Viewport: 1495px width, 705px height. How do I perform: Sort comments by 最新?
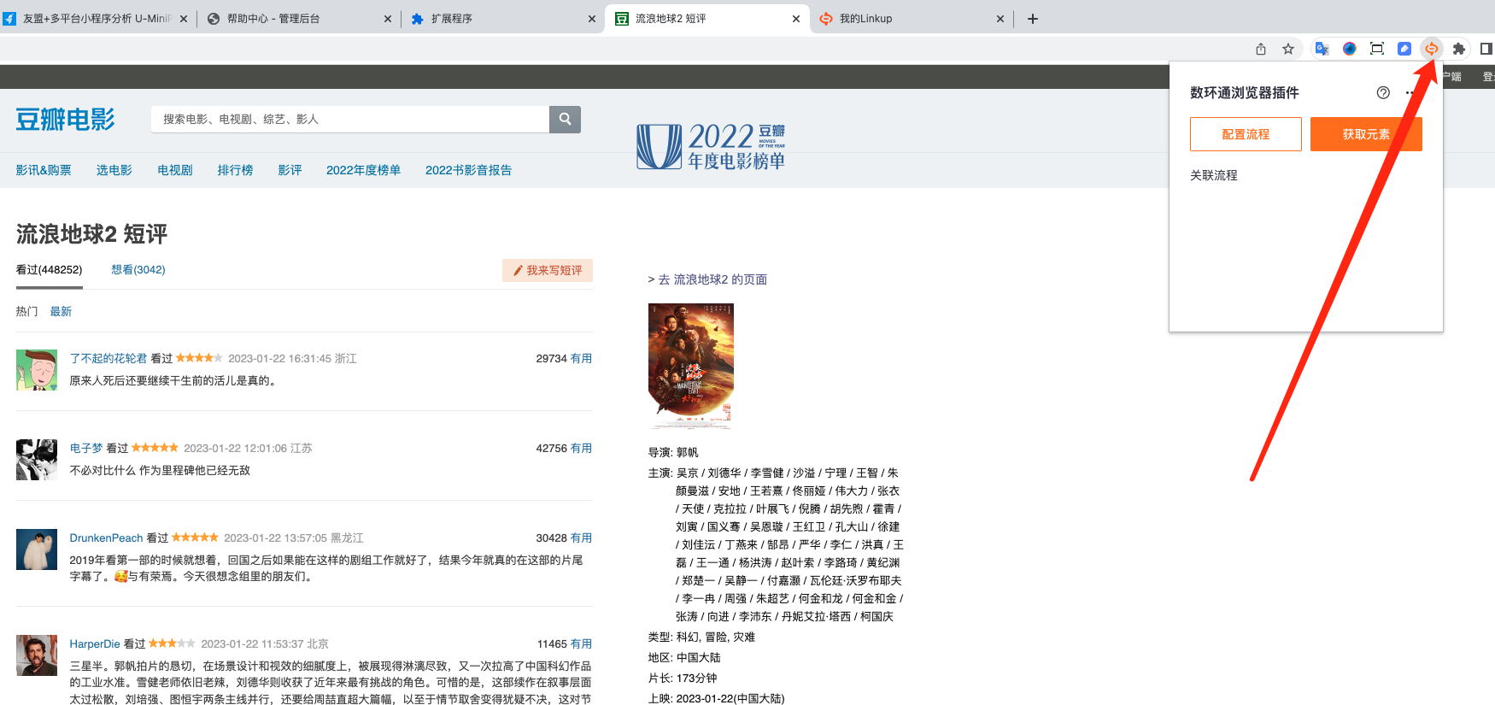click(61, 311)
